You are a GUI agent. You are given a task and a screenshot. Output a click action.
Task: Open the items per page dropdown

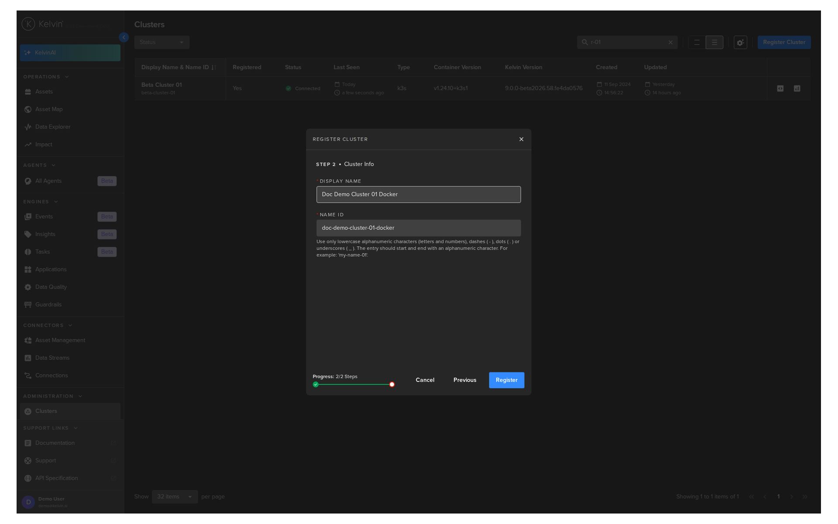(x=175, y=497)
